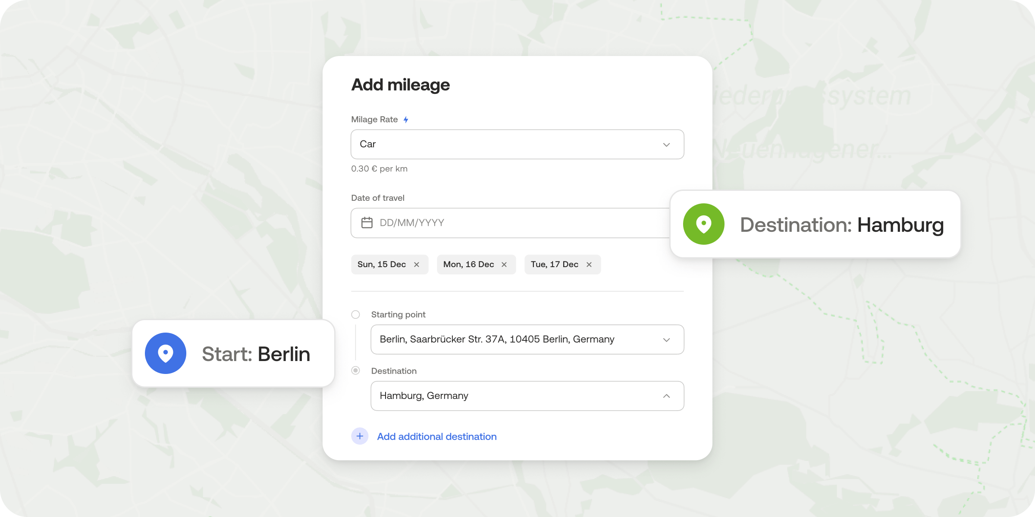Collapse the Hamburg, Germany destination dropdown
This screenshot has width=1035, height=517.
tap(666, 396)
